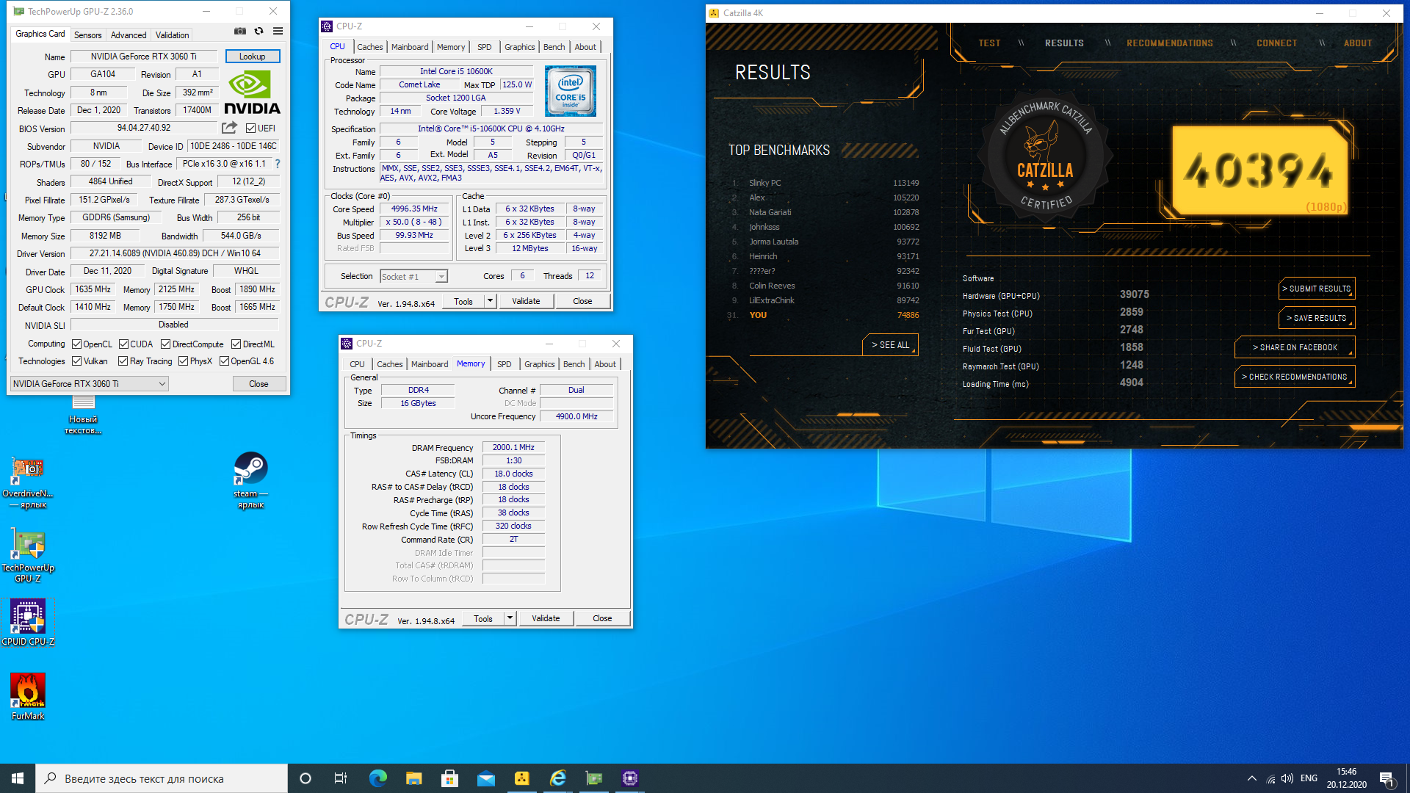The image size is (1410, 793).
Task: Open Internet Explorer from the taskbar
Action: point(557,778)
